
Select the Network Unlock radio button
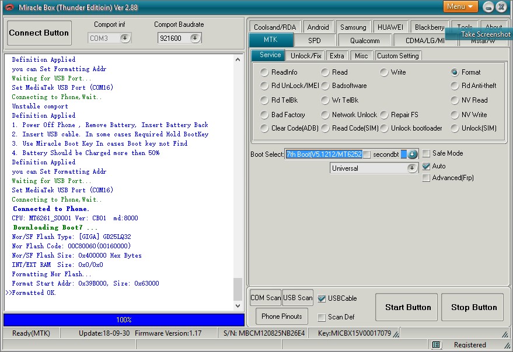(325, 115)
